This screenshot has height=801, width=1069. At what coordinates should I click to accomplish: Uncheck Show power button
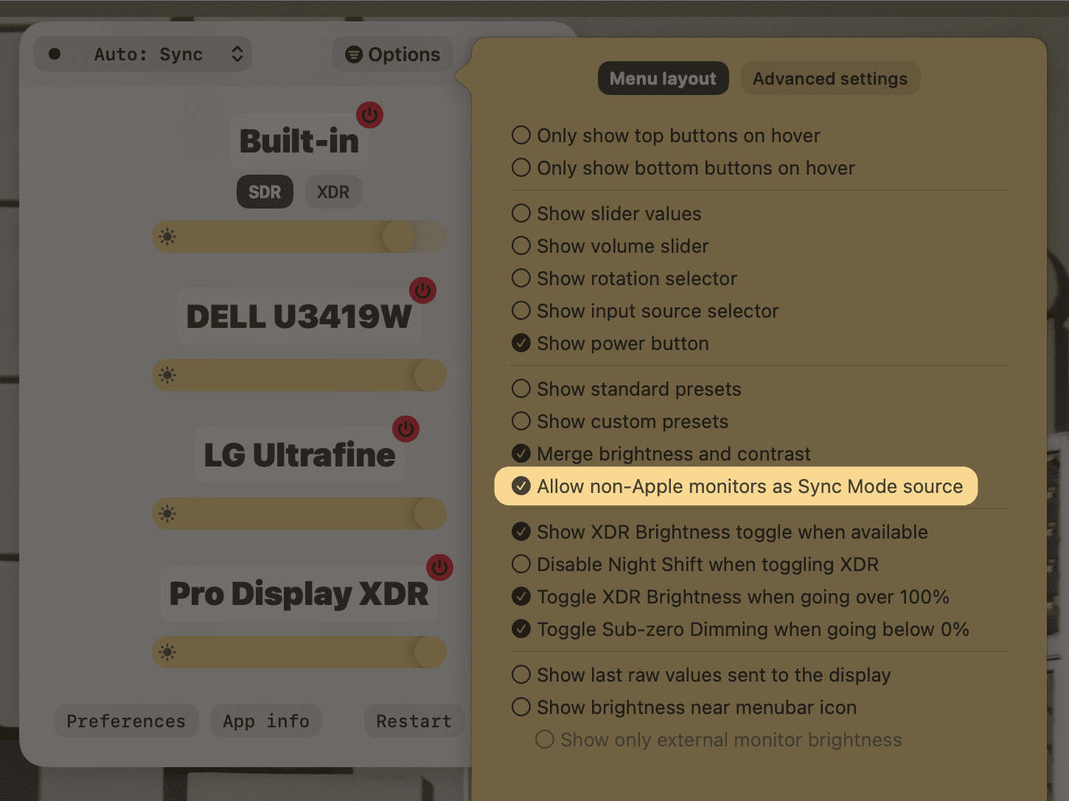pyautogui.click(x=521, y=343)
